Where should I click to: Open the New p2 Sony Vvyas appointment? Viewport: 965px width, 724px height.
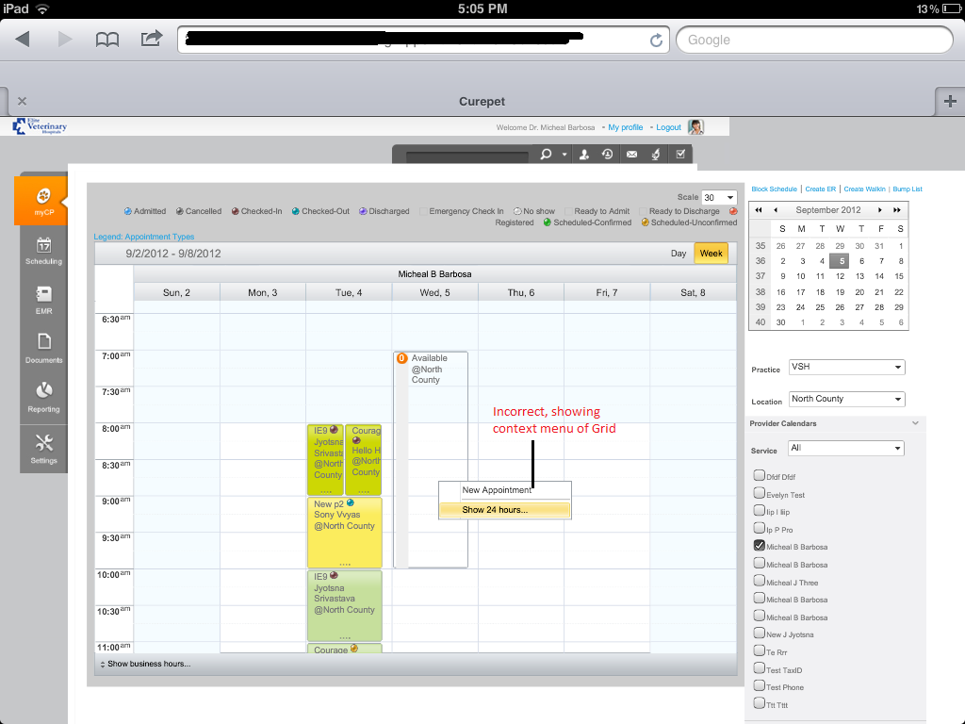[x=345, y=532]
